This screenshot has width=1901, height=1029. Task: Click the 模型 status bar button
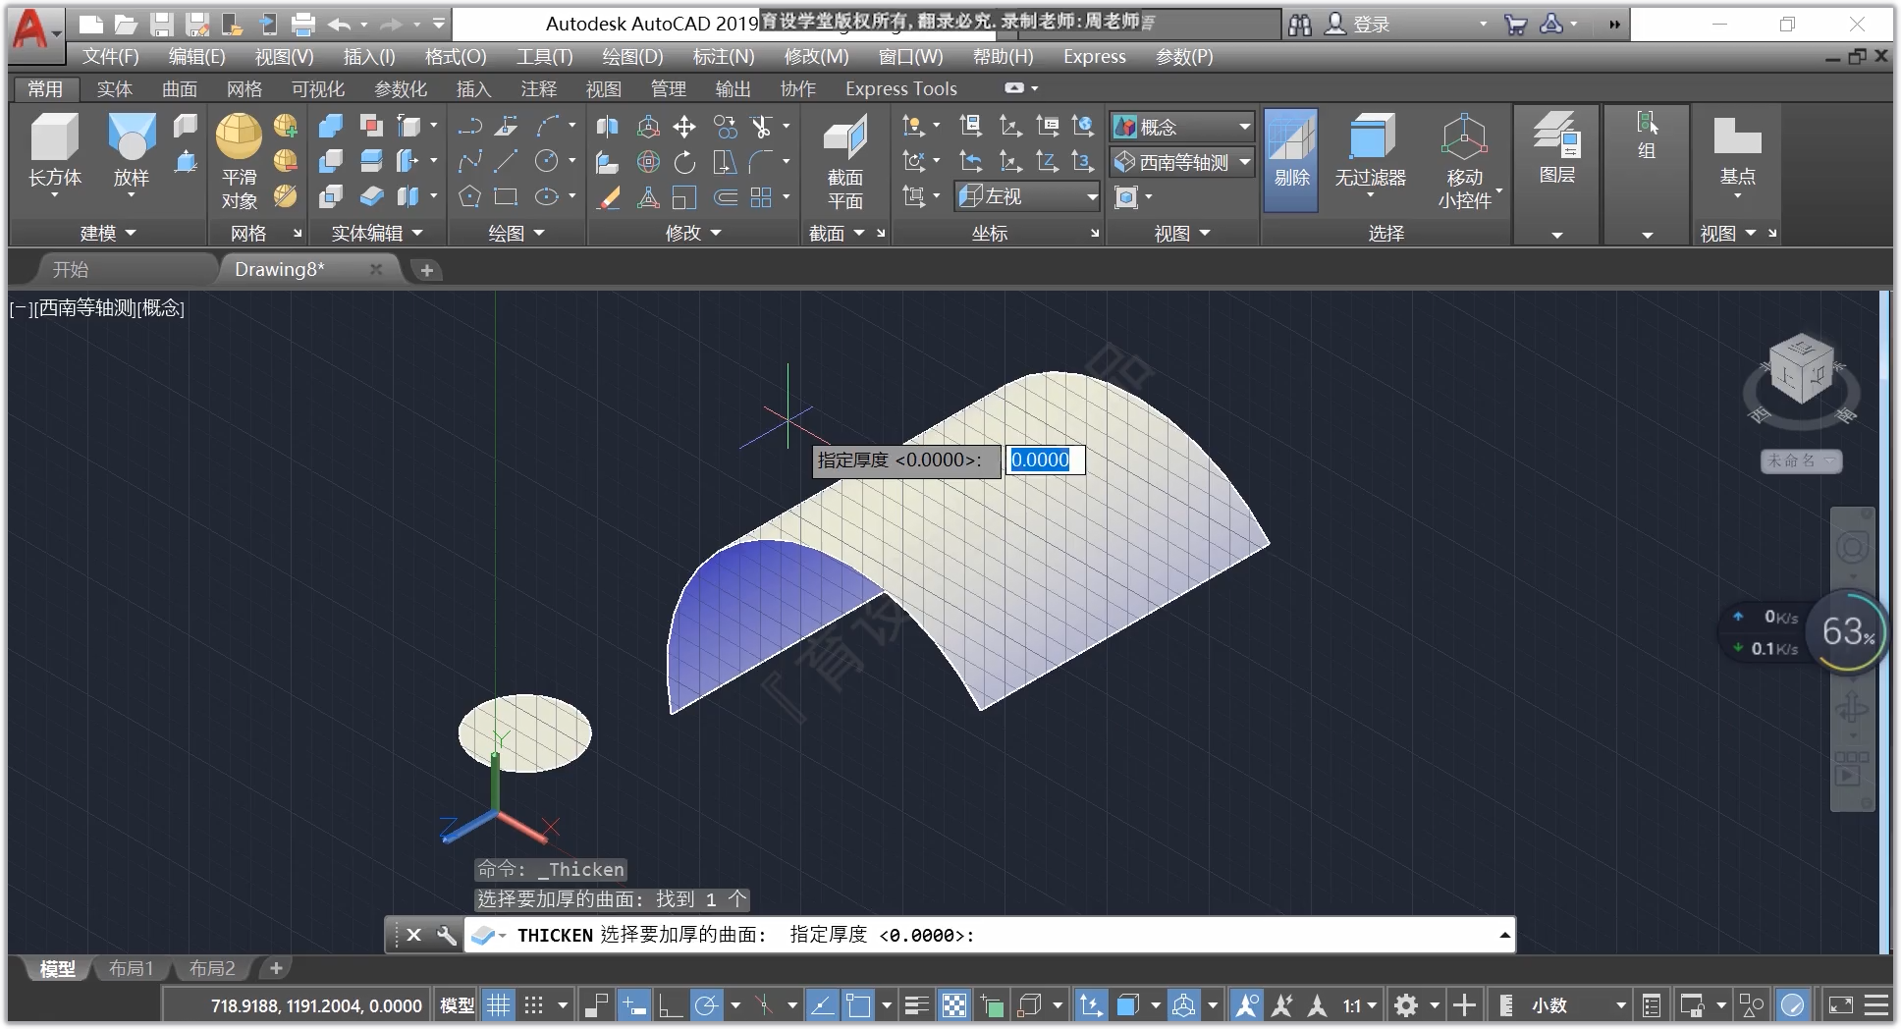coord(457,1005)
